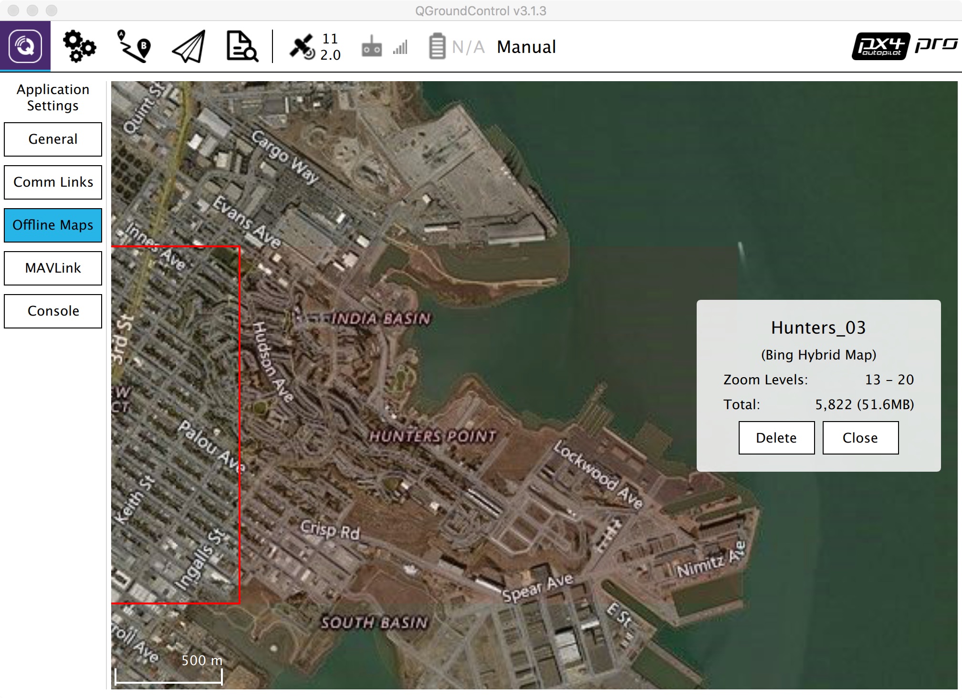
Task: Click the Hunters_03 tile set title
Action: [x=818, y=328]
